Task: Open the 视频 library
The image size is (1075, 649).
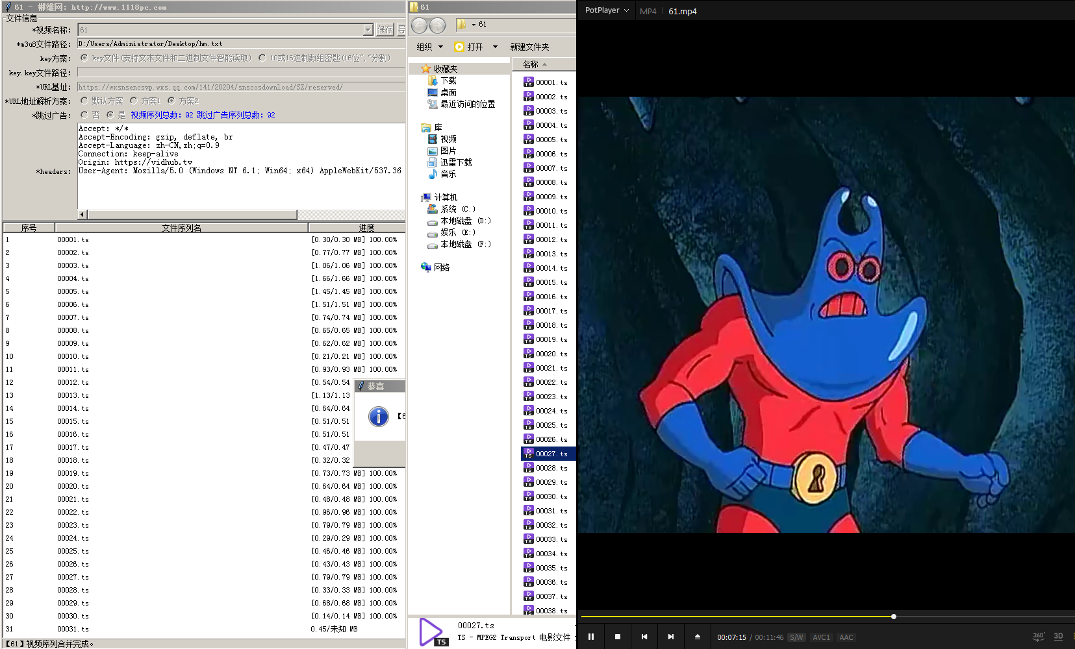Action: (442, 139)
